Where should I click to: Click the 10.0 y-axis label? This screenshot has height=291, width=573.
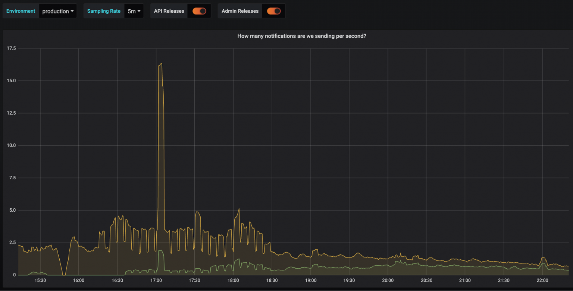(x=11, y=145)
